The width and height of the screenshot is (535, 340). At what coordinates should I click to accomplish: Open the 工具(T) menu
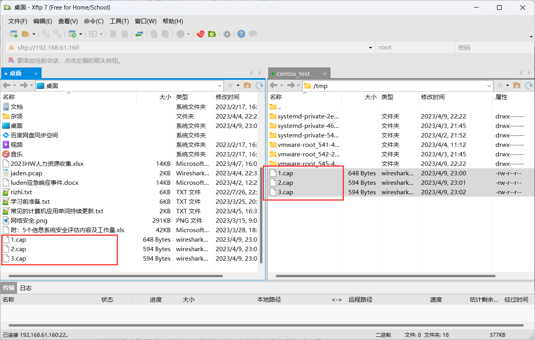pyautogui.click(x=119, y=21)
